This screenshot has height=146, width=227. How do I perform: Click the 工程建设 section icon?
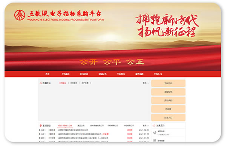[x=41, y=126]
